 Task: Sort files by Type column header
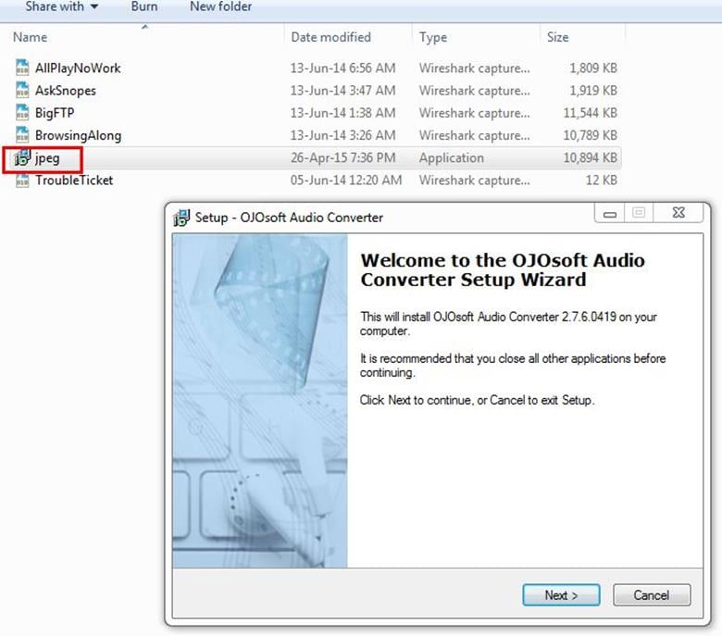coord(433,37)
